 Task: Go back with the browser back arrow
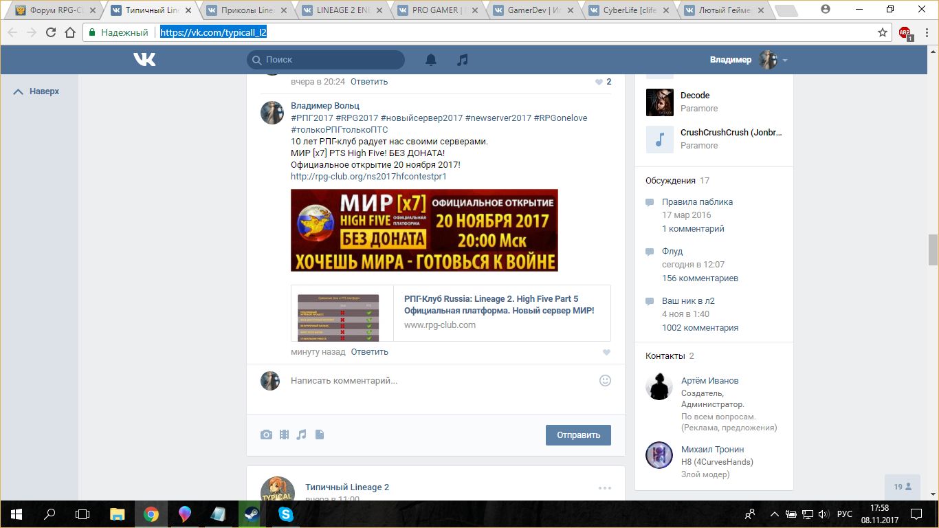pyautogui.click(x=12, y=32)
